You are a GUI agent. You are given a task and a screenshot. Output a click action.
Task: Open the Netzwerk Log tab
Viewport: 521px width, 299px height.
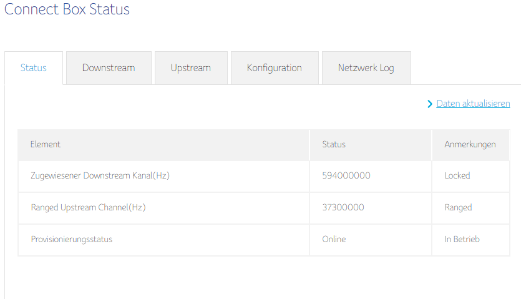(366, 68)
